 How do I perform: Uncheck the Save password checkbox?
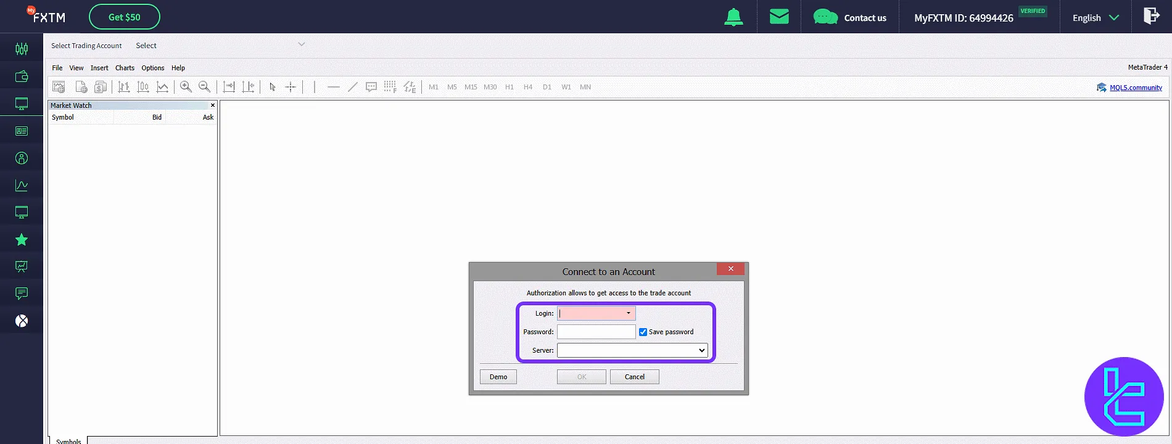(643, 332)
